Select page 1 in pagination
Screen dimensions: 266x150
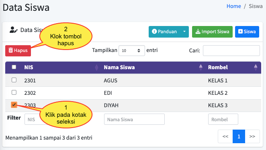(239, 136)
